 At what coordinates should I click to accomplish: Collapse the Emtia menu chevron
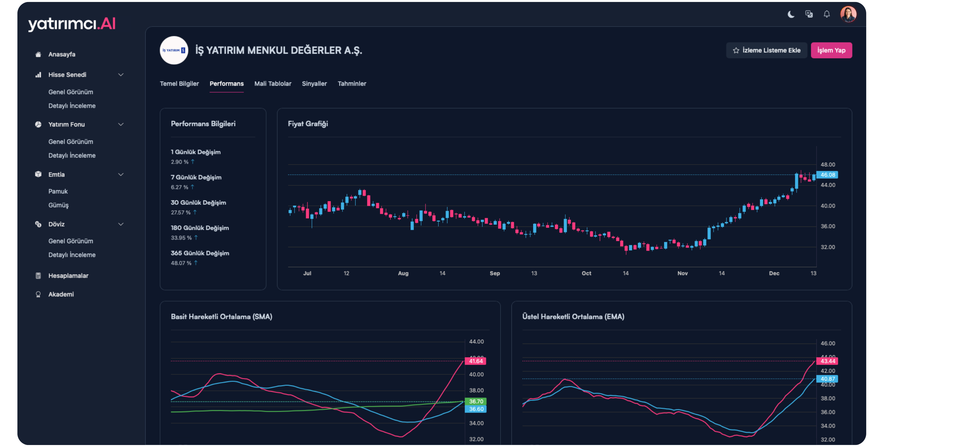click(x=121, y=174)
